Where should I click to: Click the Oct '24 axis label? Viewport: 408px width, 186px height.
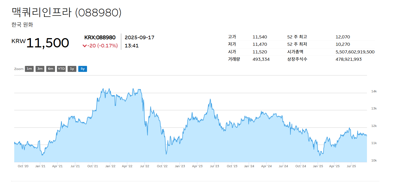(301, 166)
